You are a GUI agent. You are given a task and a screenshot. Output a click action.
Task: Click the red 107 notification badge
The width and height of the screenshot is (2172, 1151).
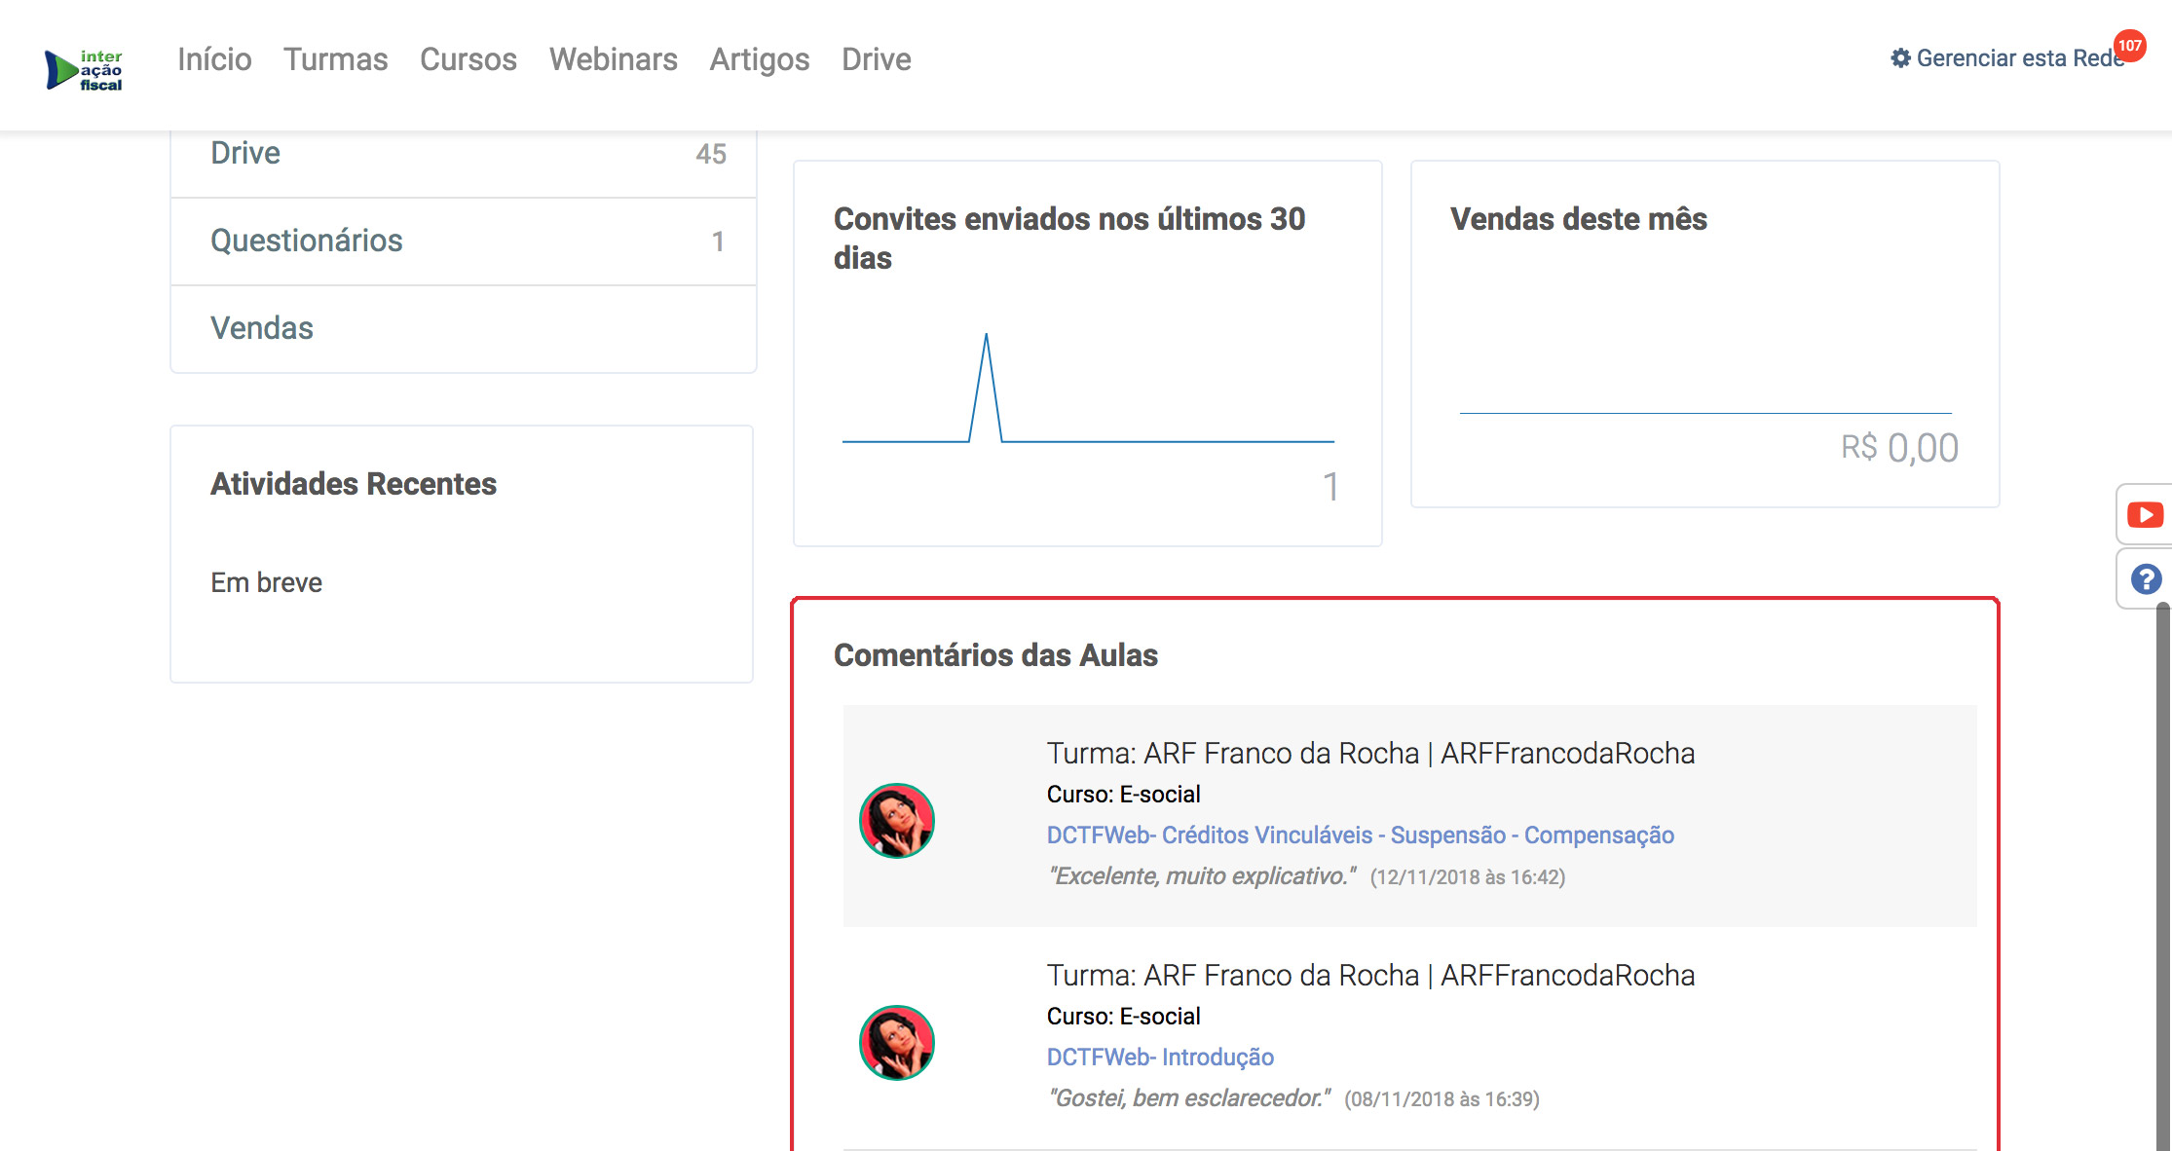[2130, 46]
